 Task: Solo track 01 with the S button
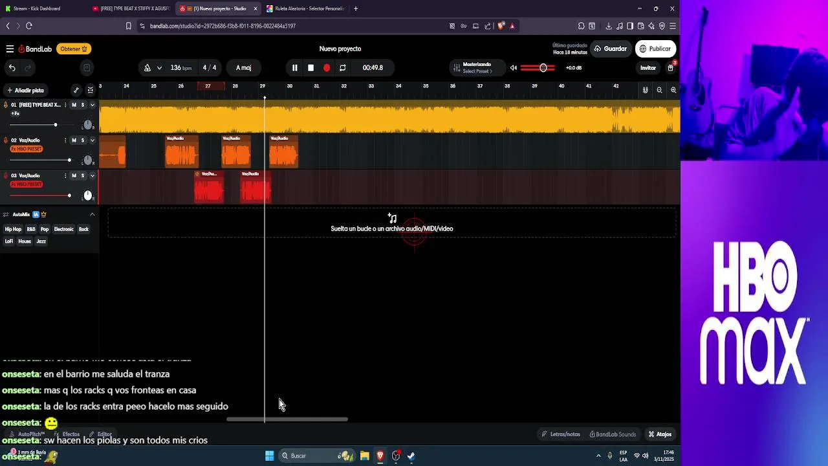coord(83,105)
